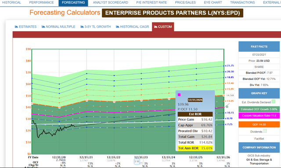Toggle the Estimated OCF Growth 3.00% legend
This screenshot has height=168, width=281.
tap(259, 109)
